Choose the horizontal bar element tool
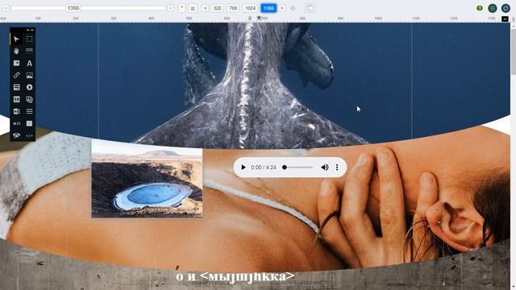Image resolution: width=516 pixels, height=290 pixels. [29, 50]
